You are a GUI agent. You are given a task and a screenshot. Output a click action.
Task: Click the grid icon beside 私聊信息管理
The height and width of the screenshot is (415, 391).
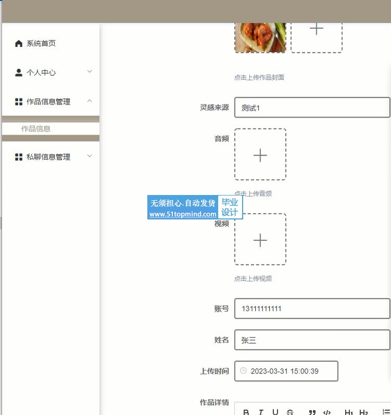tap(19, 157)
